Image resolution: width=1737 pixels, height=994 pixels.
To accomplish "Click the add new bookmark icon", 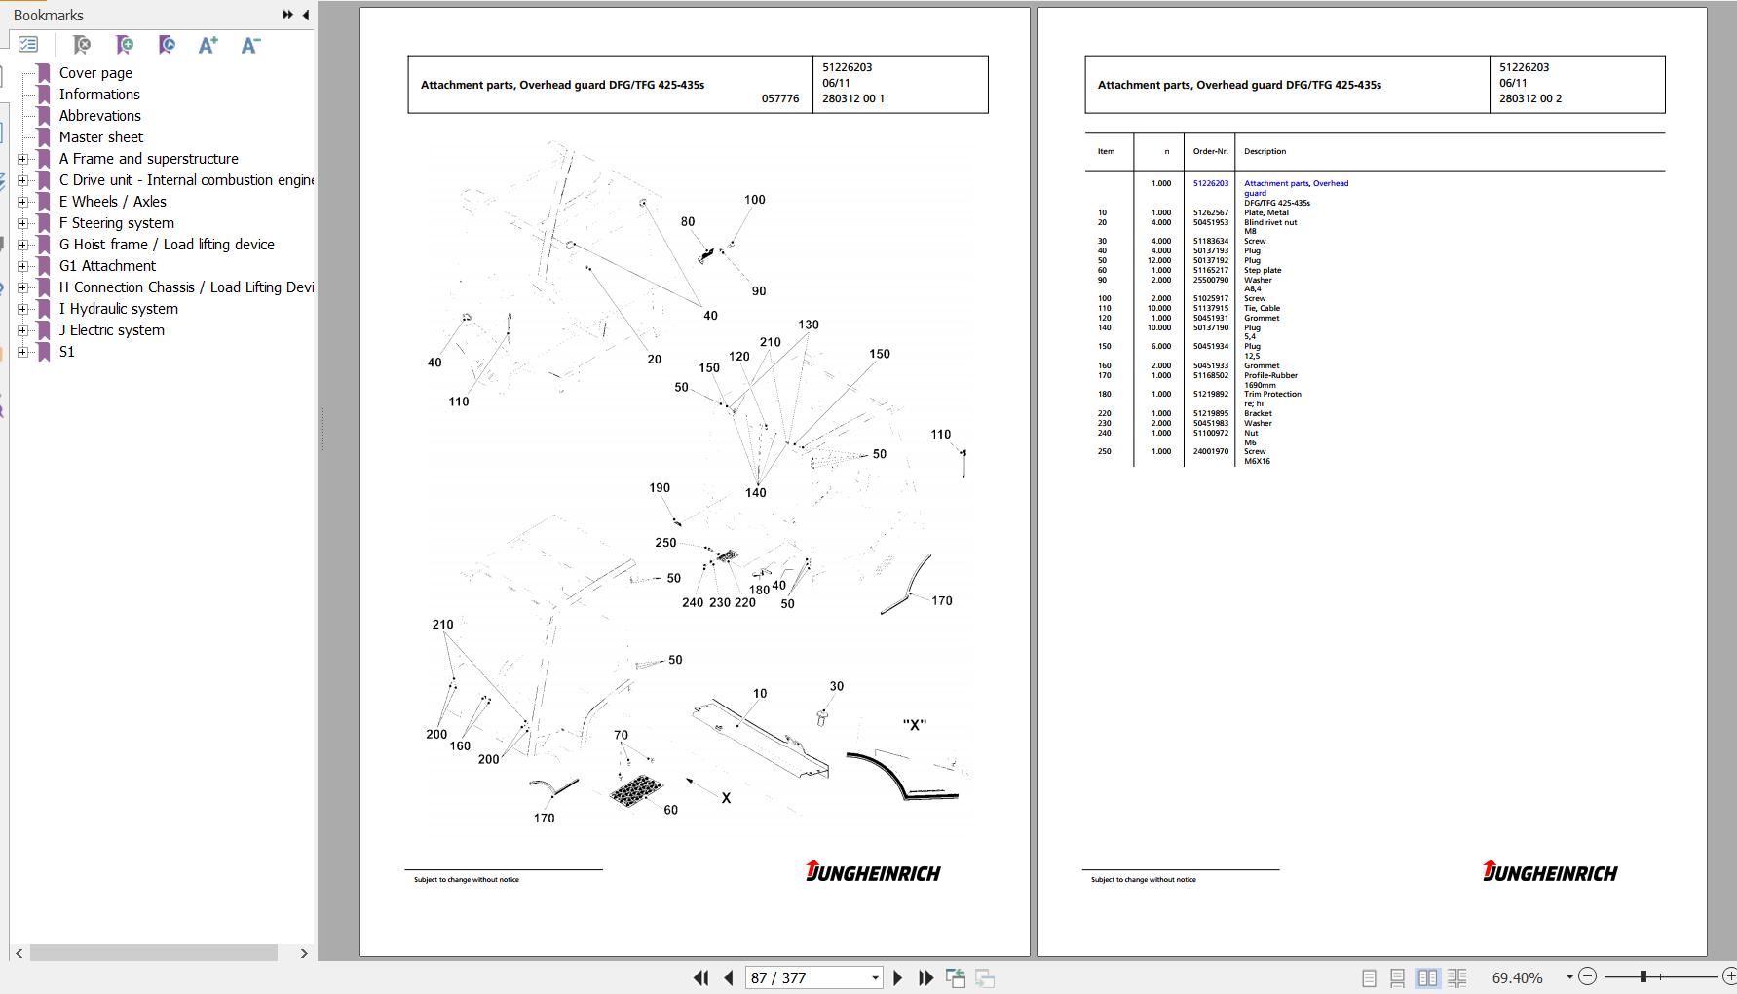I will [125, 45].
